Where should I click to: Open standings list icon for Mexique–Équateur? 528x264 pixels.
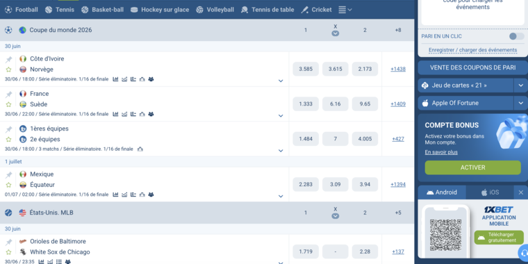[133, 195]
